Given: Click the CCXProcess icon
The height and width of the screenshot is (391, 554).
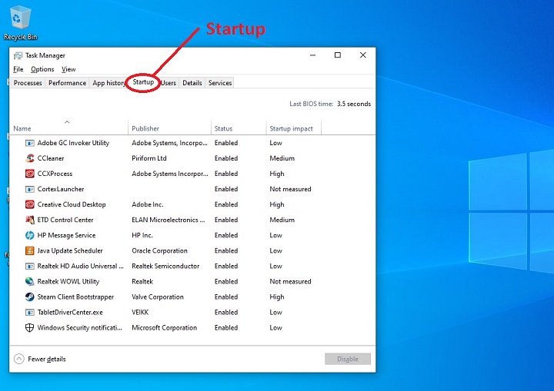Looking at the screenshot, I should [30, 174].
